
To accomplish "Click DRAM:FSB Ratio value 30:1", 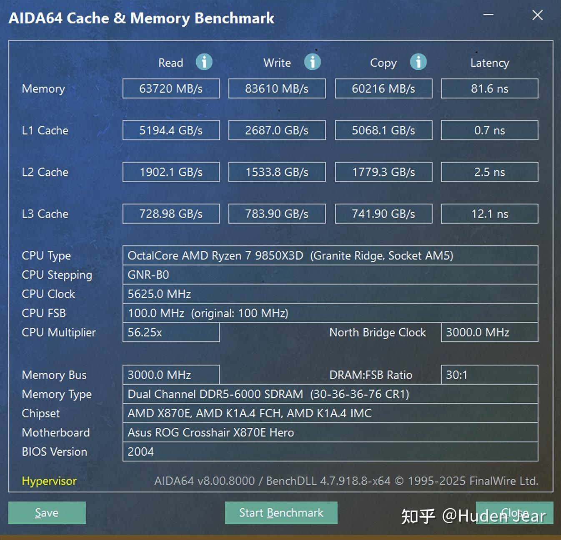I will click(490, 375).
